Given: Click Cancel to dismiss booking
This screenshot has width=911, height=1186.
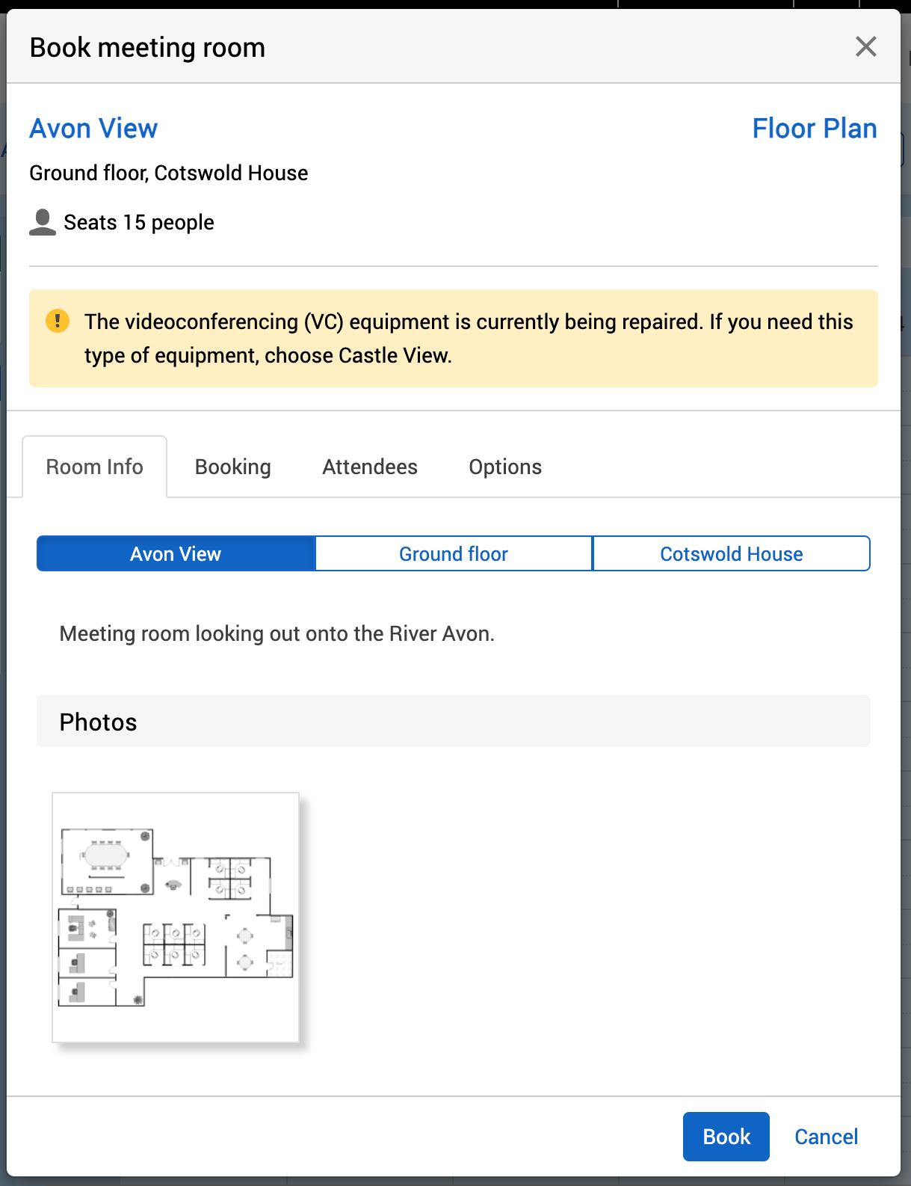Looking at the screenshot, I should point(826,1137).
